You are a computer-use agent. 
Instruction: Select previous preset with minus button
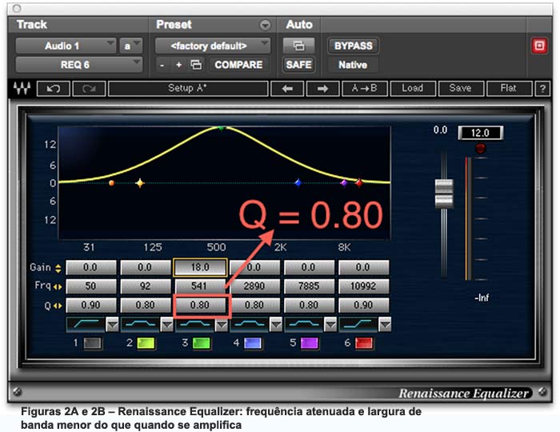click(162, 65)
